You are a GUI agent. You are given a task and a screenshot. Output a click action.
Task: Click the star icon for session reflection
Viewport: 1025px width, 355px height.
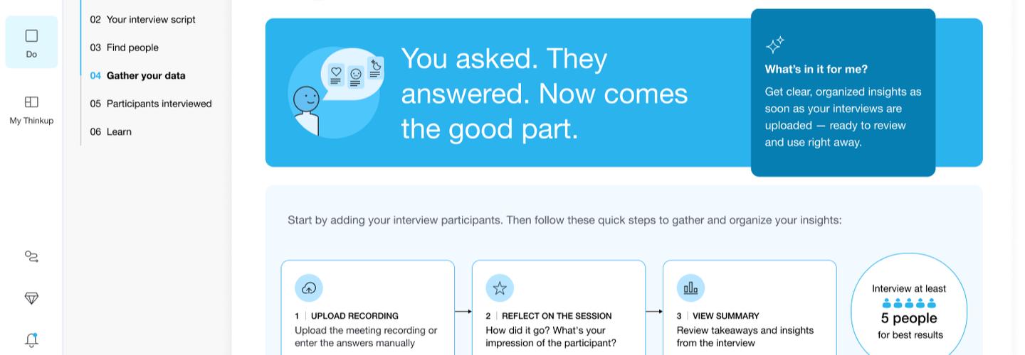[x=500, y=288]
